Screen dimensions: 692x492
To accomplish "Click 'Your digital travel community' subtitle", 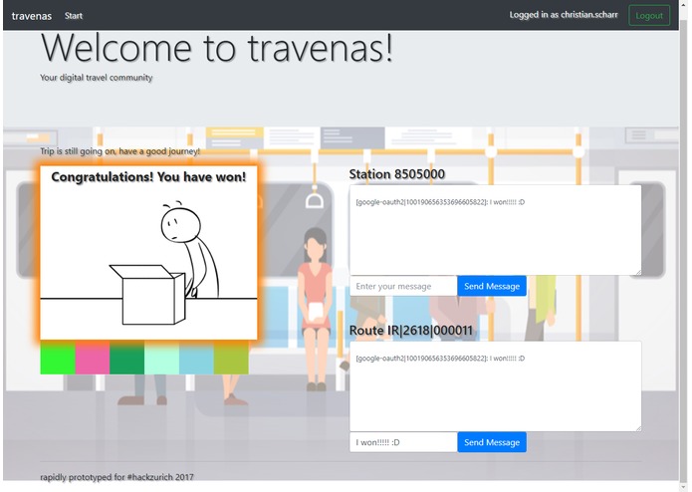I will click(x=97, y=78).
